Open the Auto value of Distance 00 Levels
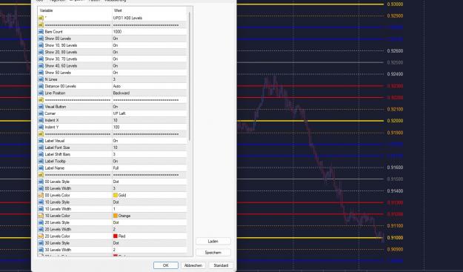This screenshot has width=463, height=272. 117,86
